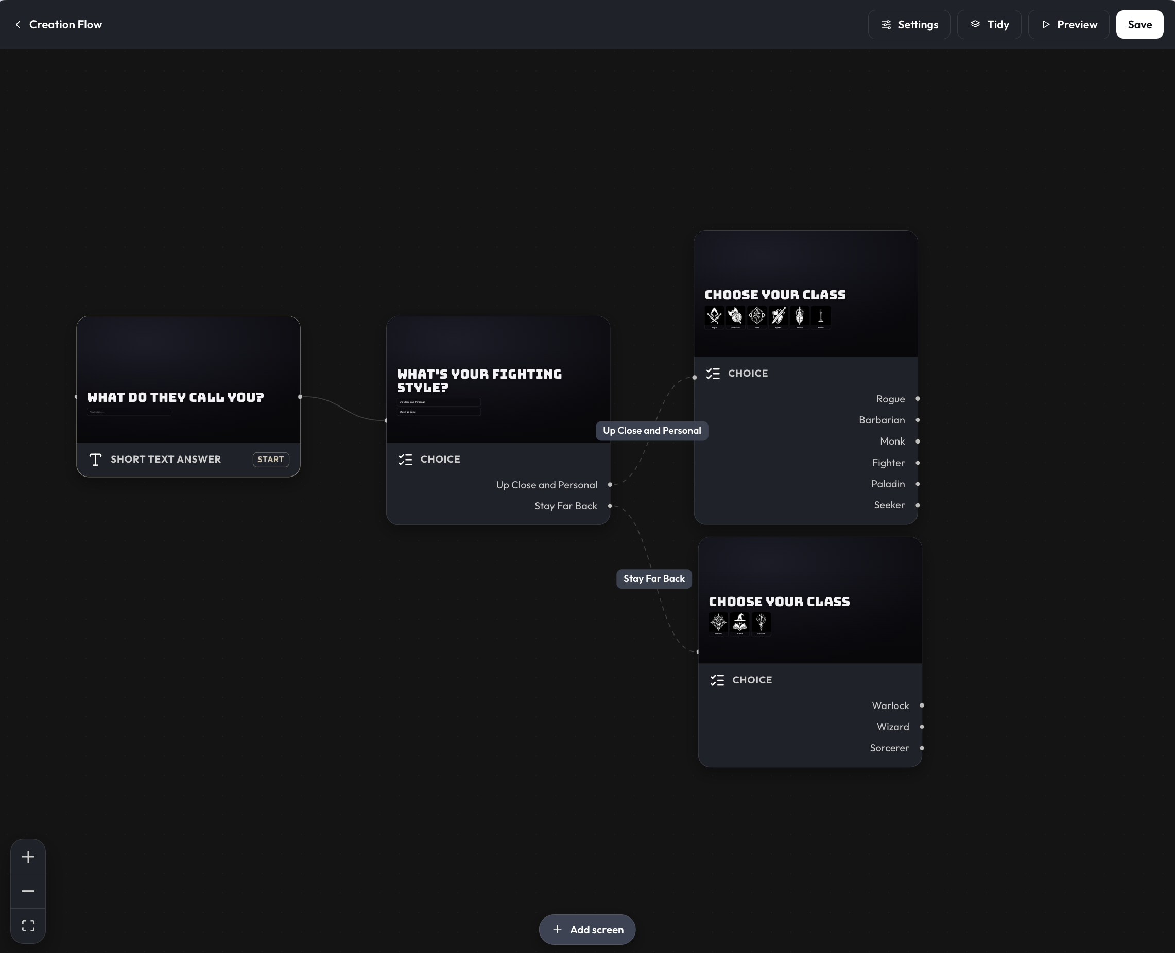Screen dimensions: 1175x953
Task: Click the Choice icon on fighting style card
Action: pos(405,460)
